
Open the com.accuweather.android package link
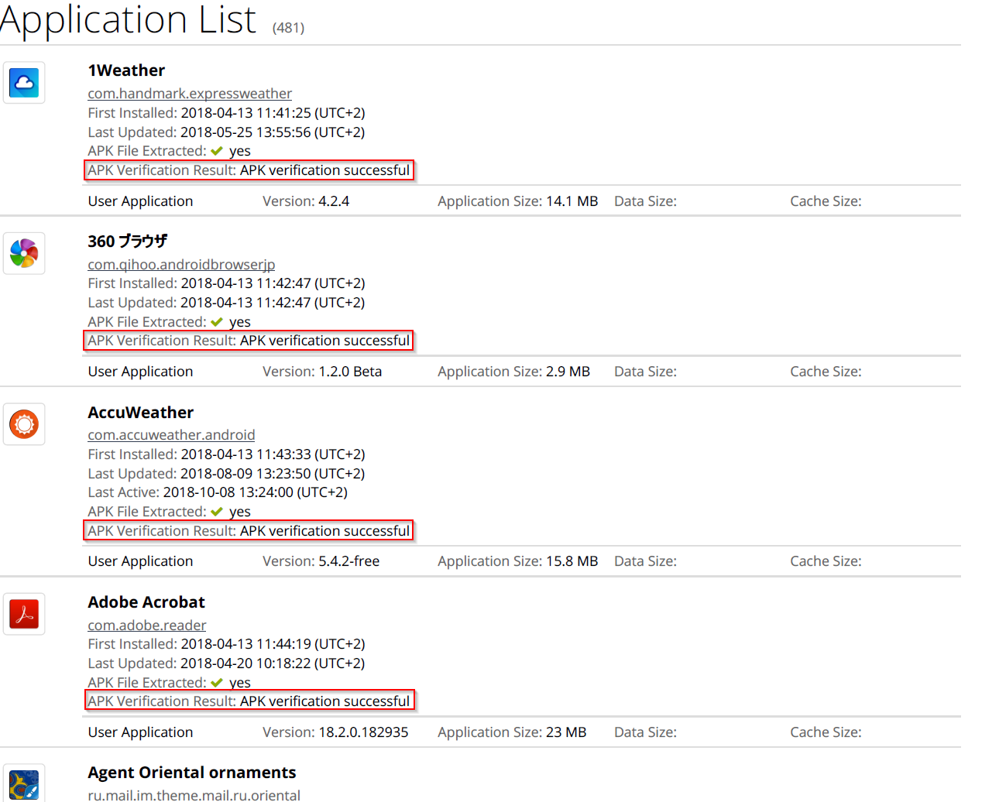(x=171, y=435)
